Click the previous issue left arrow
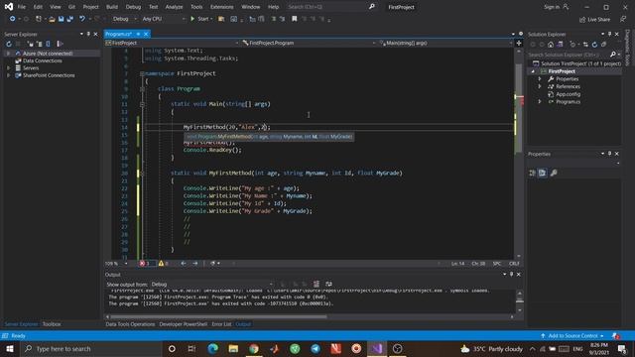The width and height of the screenshot is (635, 357). click(184, 264)
